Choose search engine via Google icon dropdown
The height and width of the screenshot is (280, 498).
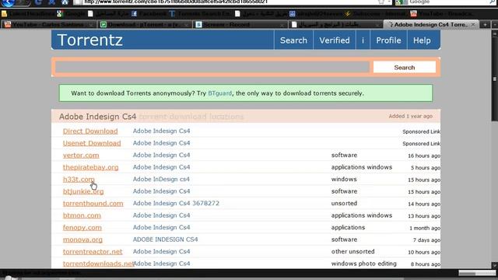(x=402, y=2)
